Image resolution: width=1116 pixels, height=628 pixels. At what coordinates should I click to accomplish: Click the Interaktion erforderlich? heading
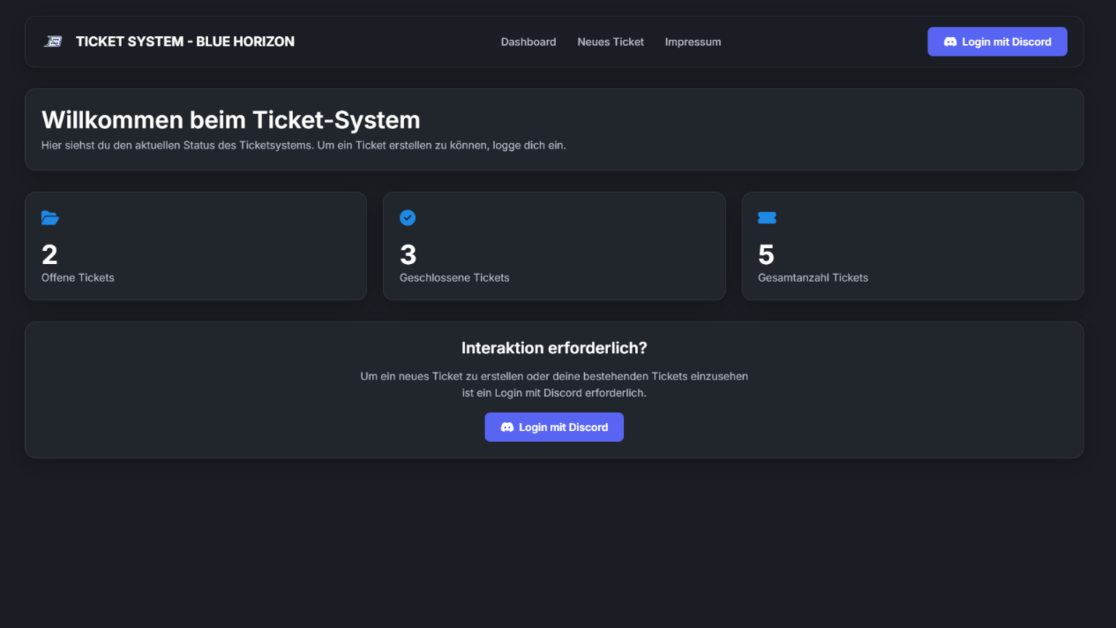(553, 348)
